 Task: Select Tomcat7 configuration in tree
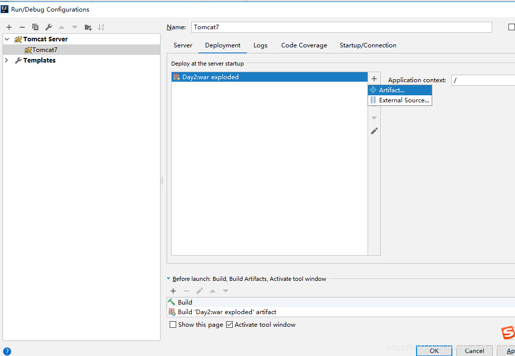click(x=44, y=50)
